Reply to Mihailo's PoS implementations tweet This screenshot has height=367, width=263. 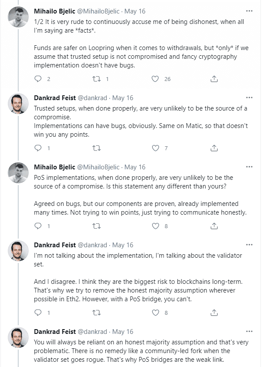pyautogui.click(x=38, y=226)
